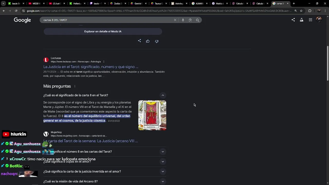This screenshot has width=329, height=185.
Task: Switch to the Gemini C tab
Action: (x=138, y=4)
